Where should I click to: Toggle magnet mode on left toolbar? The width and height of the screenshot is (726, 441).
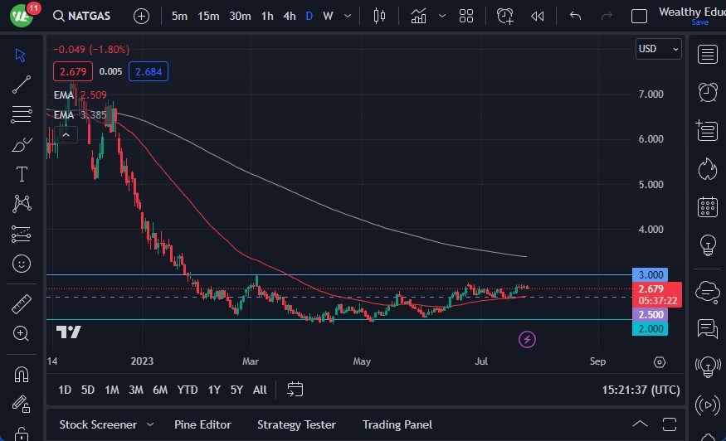(x=22, y=374)
